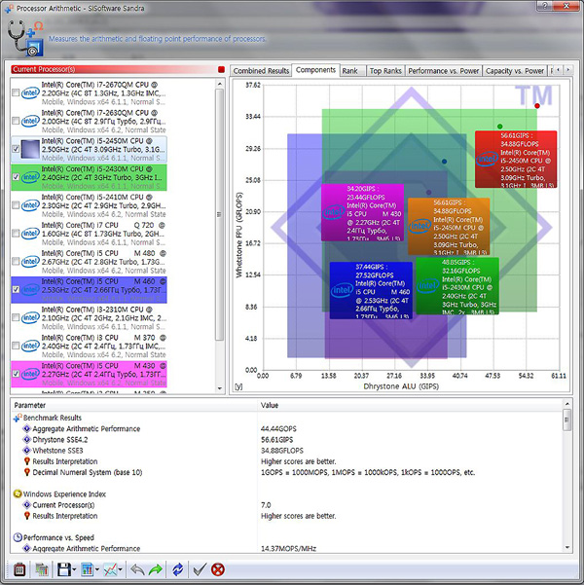Image resolution: width=584 pixels, height=585 pixels.
Task: Click the processor list scrollbar thumb
Action: click(x=219, y=214)
